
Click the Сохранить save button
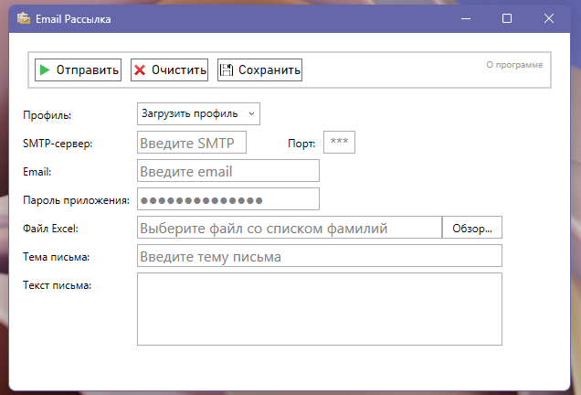pos(259,69)
